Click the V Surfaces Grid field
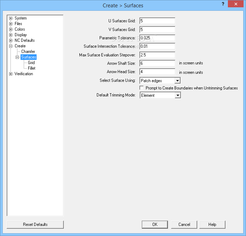This screenshot has height=236, width=246. pos(157,30)
